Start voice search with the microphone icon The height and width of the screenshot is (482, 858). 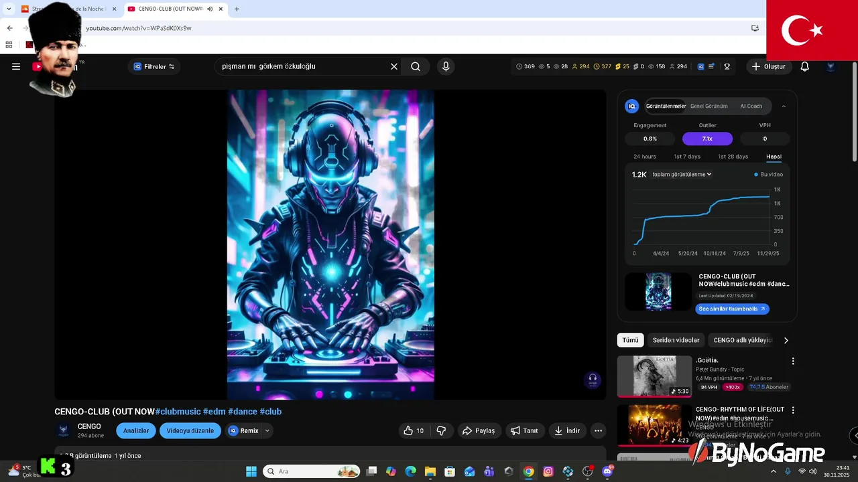click(446, 66)
